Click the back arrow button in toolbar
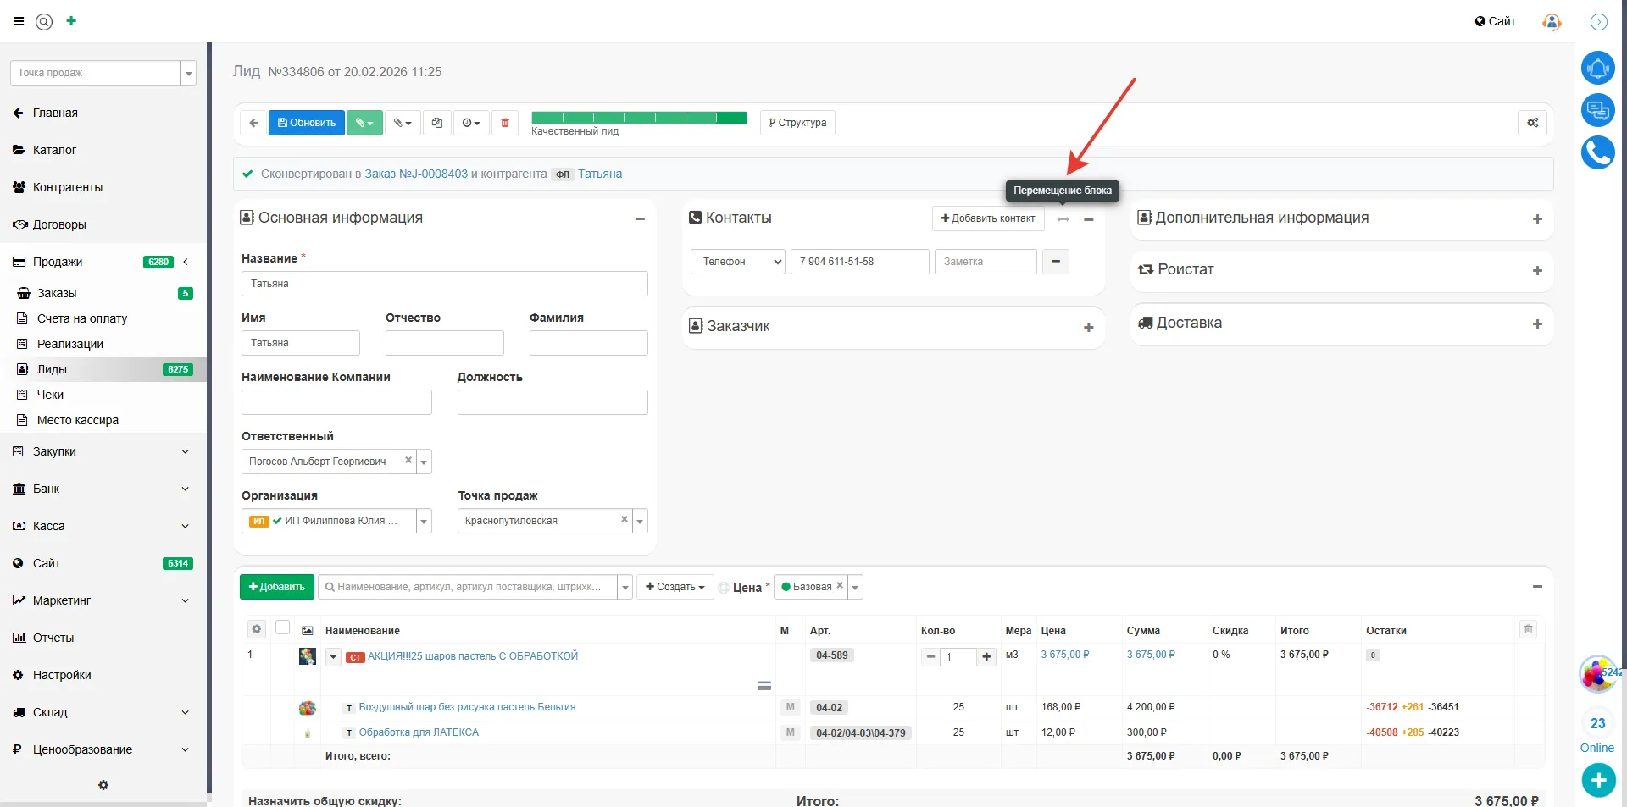The image size is (1627, 807). (x=253, y=123)
